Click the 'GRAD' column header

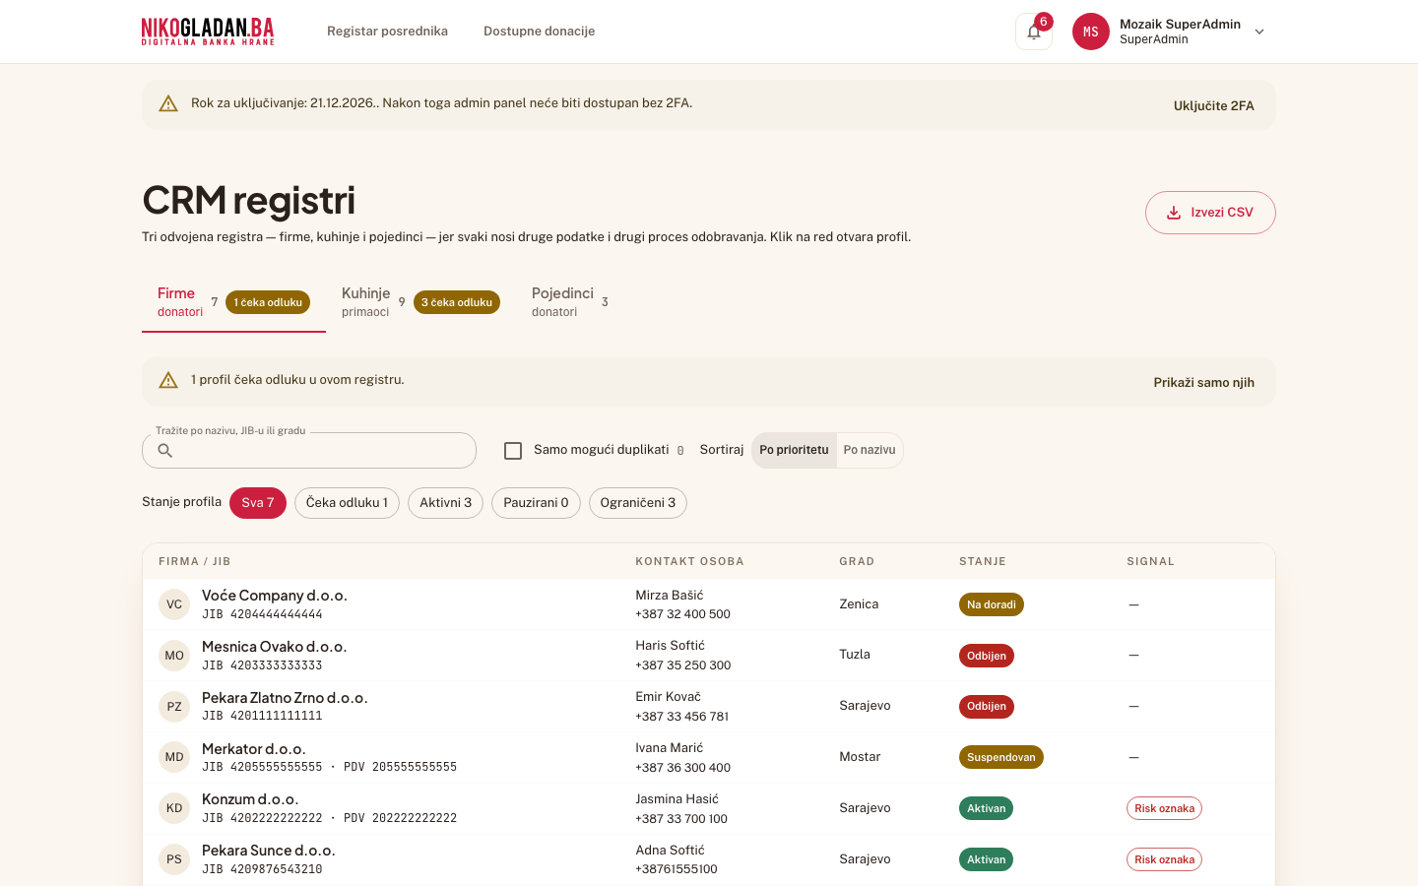coord(857,561)
